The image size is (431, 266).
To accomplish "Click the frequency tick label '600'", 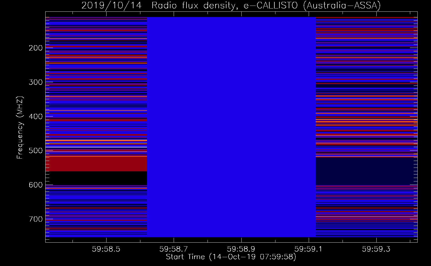I will tap(36, 185).
